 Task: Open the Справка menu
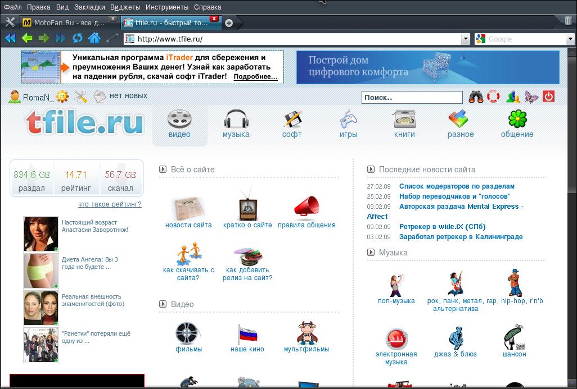[x=208, y=7]
